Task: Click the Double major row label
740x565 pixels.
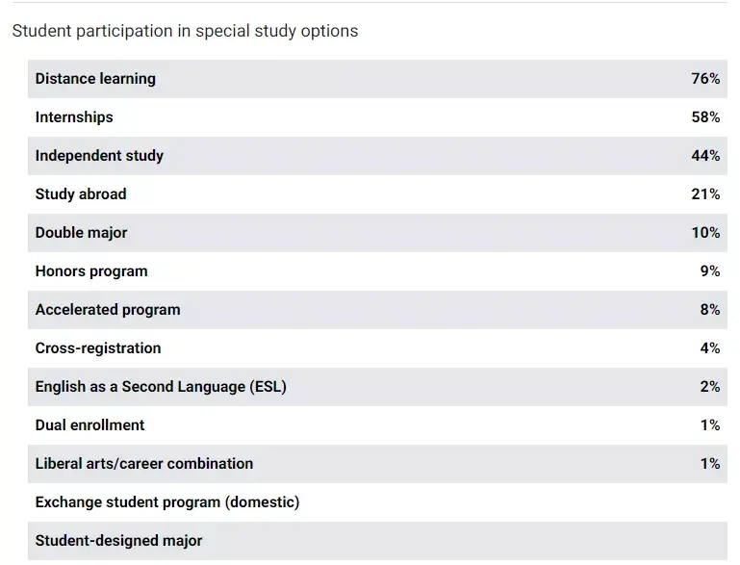Action: [81, 233]
